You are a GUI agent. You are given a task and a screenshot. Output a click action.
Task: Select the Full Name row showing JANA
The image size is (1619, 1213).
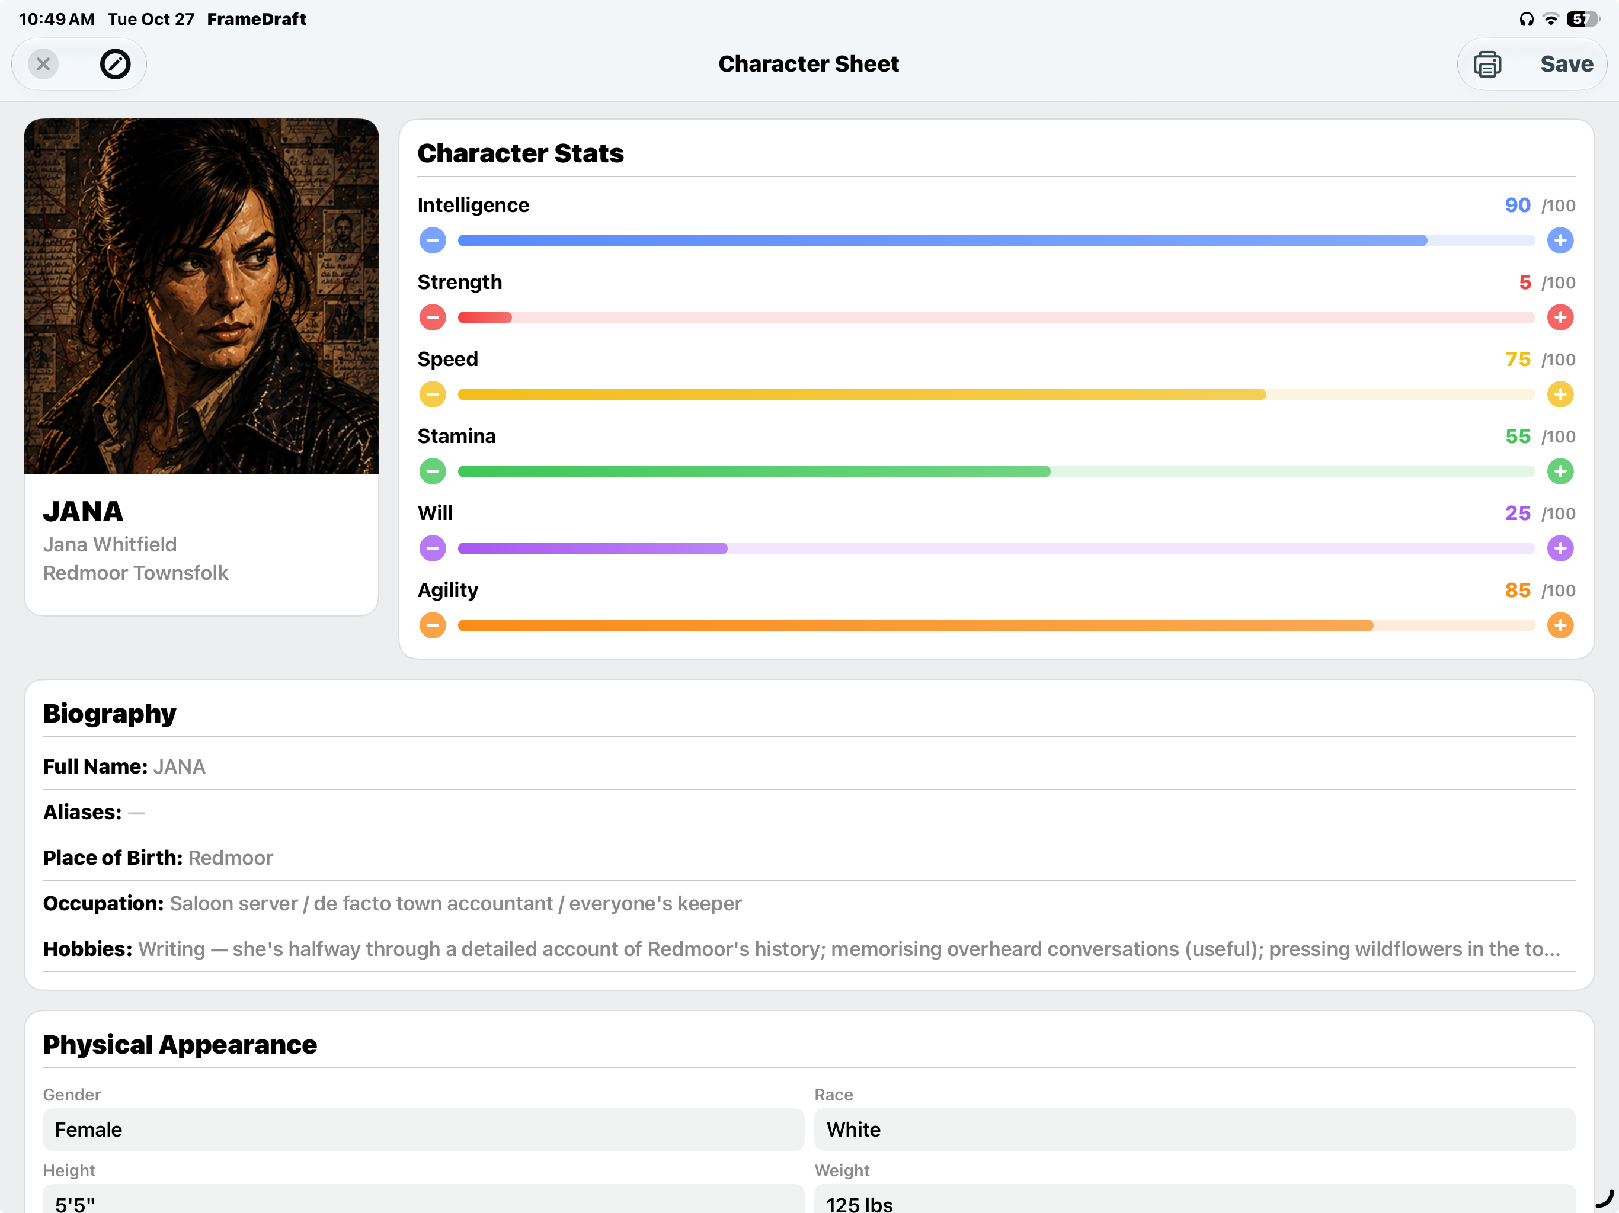809,766
